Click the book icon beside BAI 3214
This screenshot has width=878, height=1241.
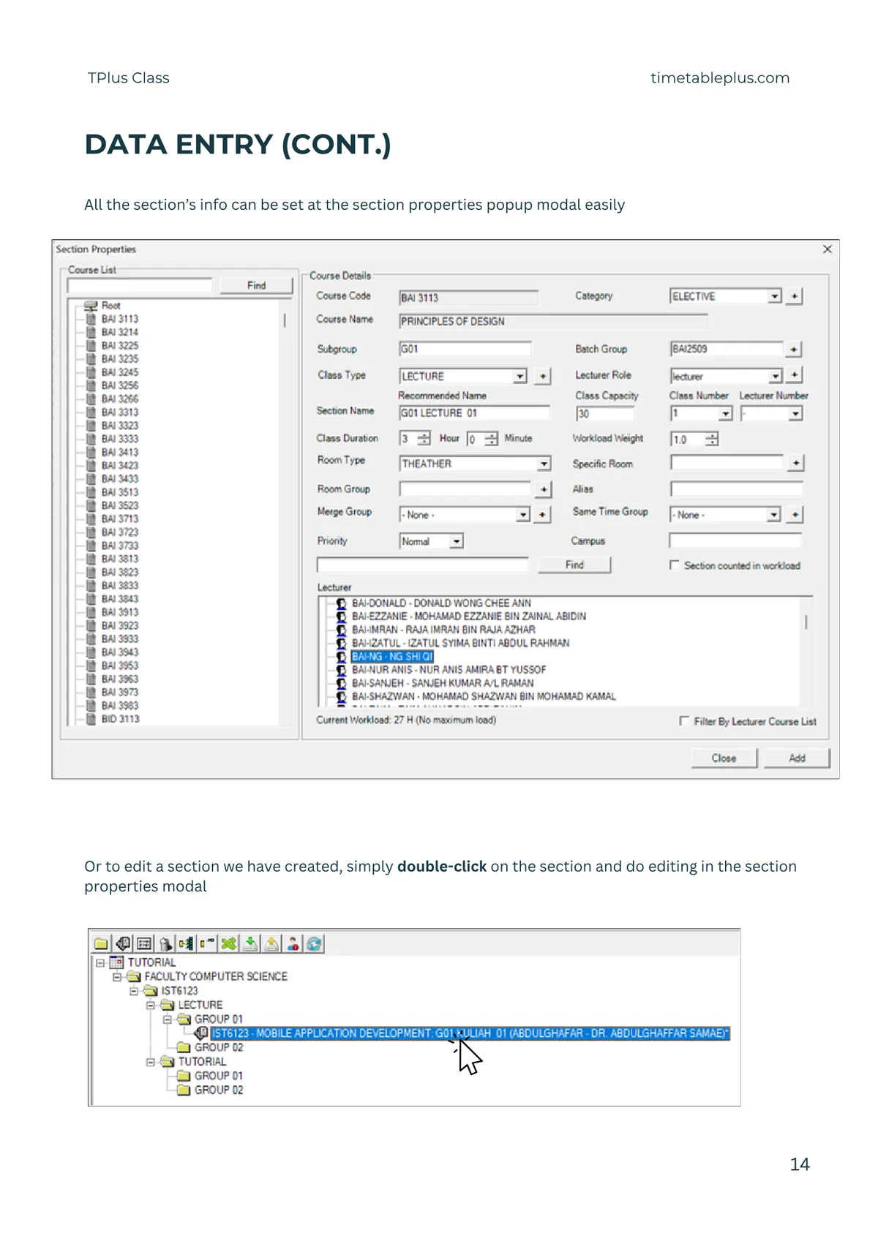click(91, 332)
